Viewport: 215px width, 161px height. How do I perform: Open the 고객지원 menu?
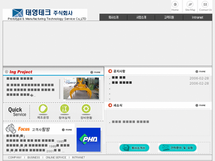click(169, 17)
